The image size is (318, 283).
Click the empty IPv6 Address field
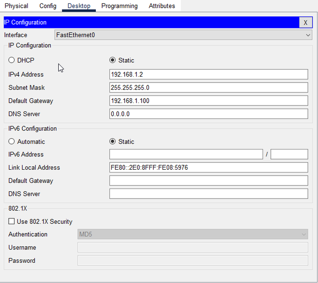(185, 154)
